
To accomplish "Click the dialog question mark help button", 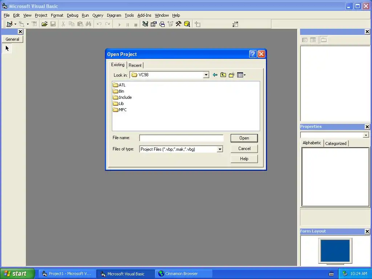I will [253, 54].
